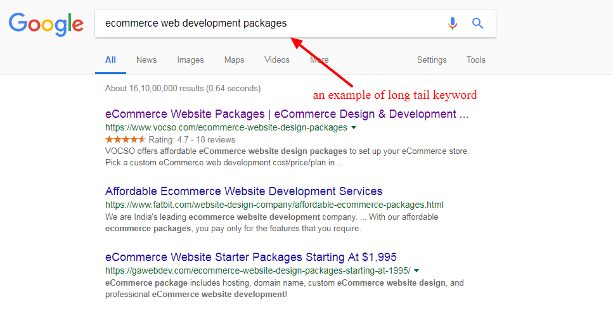Open the search Tools menu
Viewport: 613px width, 311px height.
click(x=476, y=60)
